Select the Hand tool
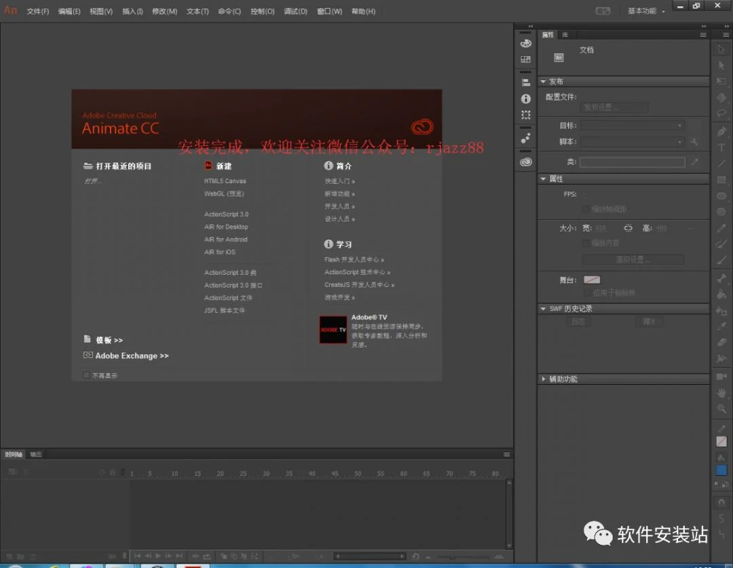This screenshot has height=568, width=733. coord(721,393)
